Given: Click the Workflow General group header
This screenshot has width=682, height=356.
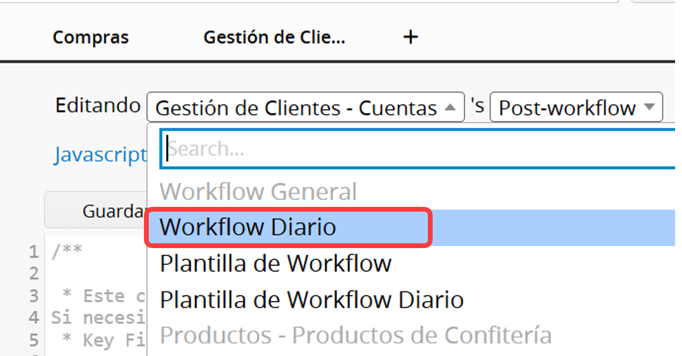Looking at the screenshot, I should pyautogui.click(x=258, y=192).
